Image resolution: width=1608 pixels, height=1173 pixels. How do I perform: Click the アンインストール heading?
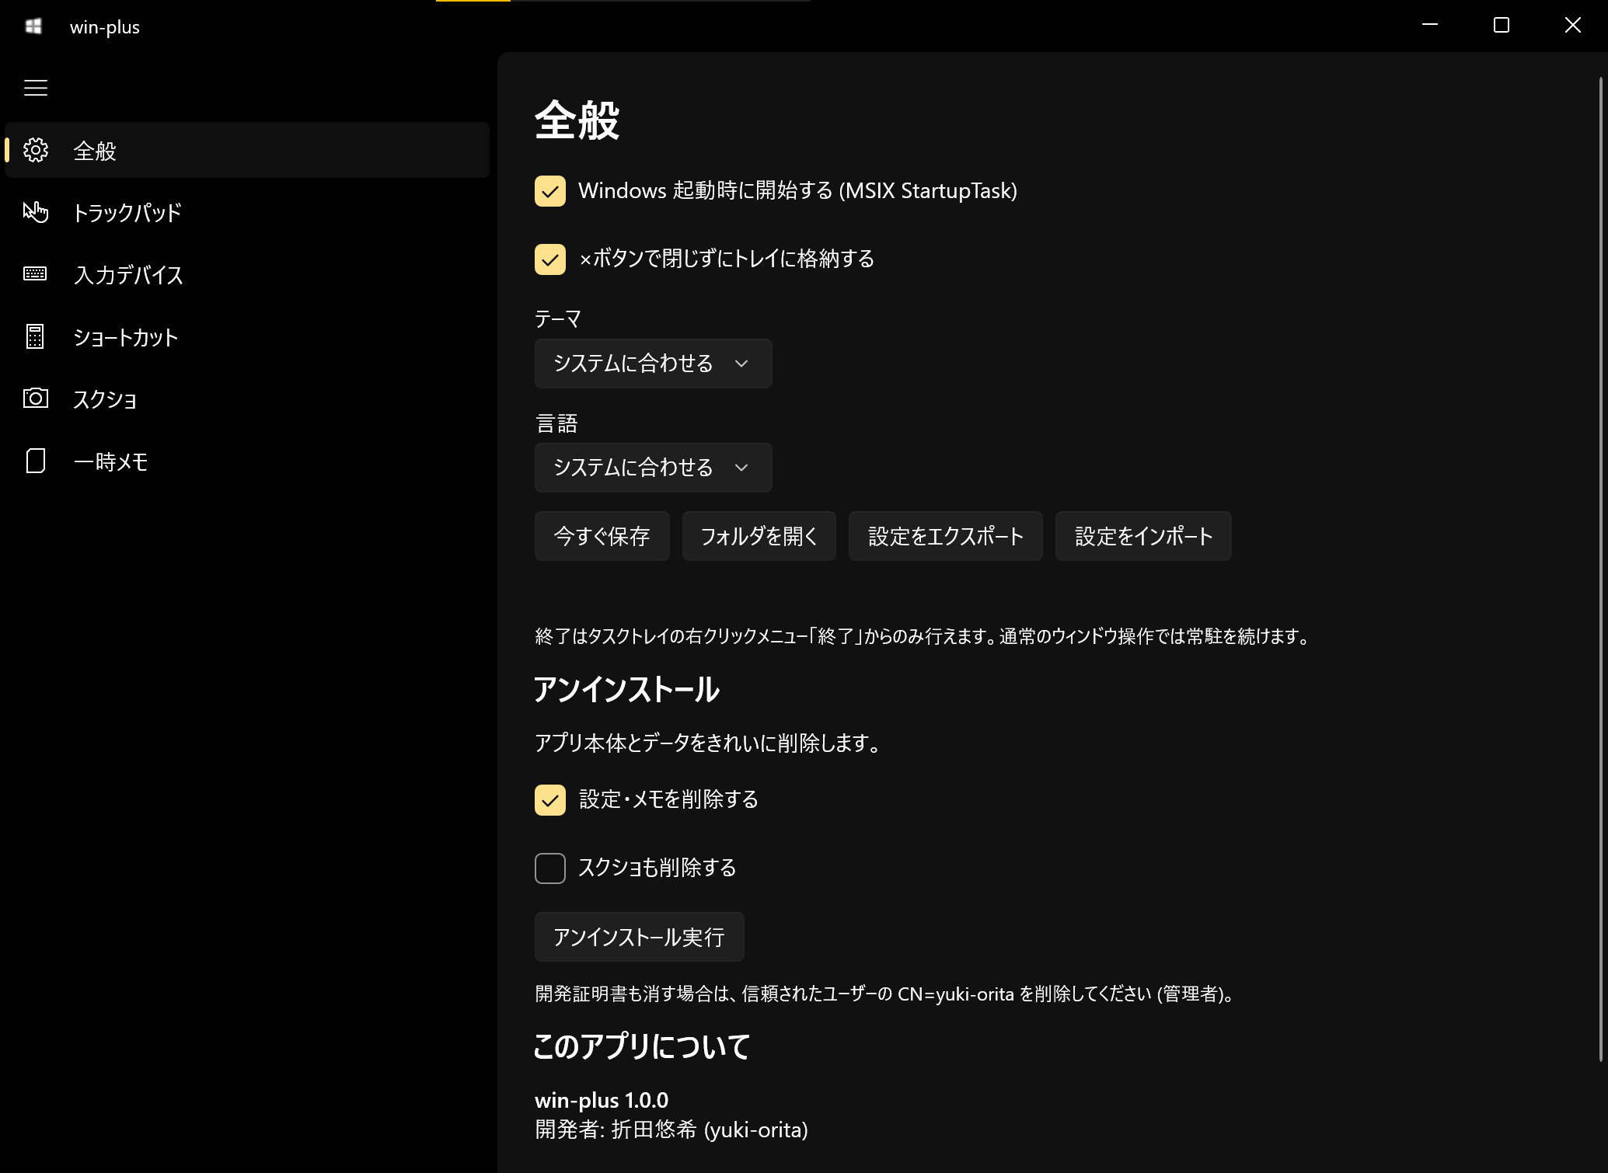coord(626,690)
